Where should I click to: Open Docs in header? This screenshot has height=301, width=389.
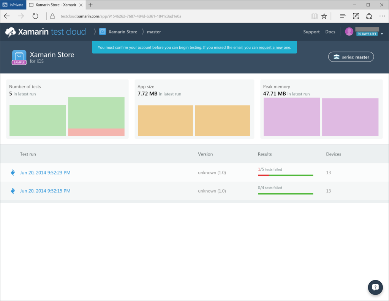[x=330, y=32]
